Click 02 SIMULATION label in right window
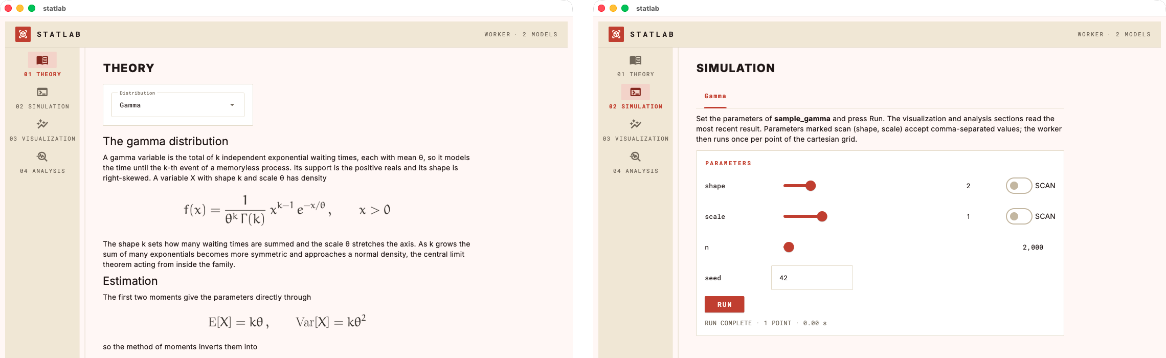Image resolution: width=1166 pixels, height=358 pixels. [636, 106]
